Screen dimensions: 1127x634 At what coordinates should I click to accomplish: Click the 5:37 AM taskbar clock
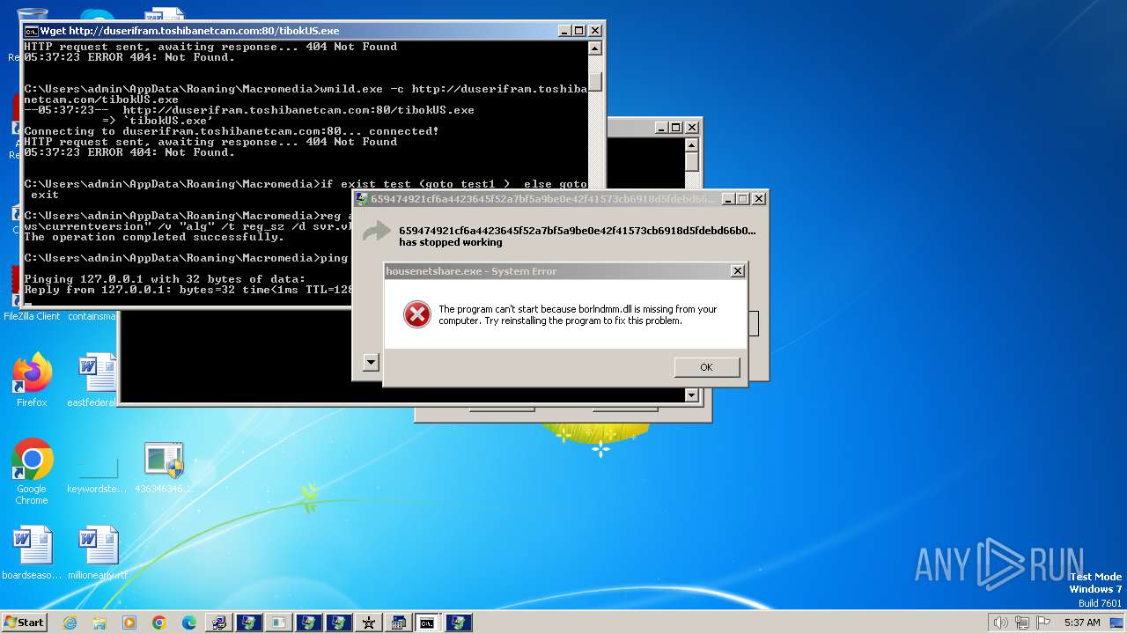(1082, 623)
